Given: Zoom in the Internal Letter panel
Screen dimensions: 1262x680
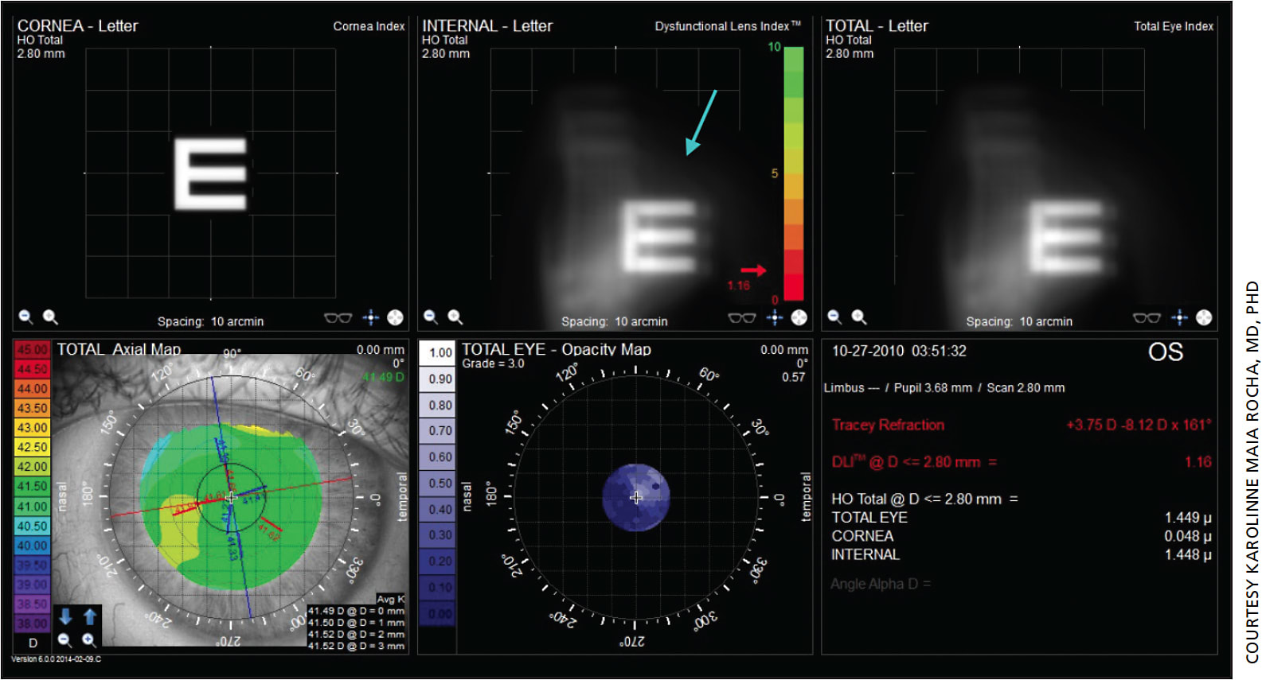Looking at the screenshot, I should 455,317.
